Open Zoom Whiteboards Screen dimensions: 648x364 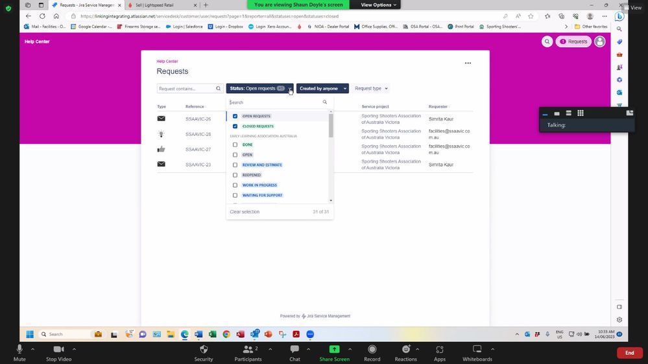pyautogui.click(x=477, y=353)
